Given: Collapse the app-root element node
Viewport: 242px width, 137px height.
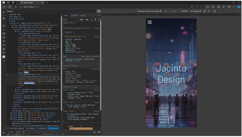Looking at the screenshot, I should (x=11, y=23).
